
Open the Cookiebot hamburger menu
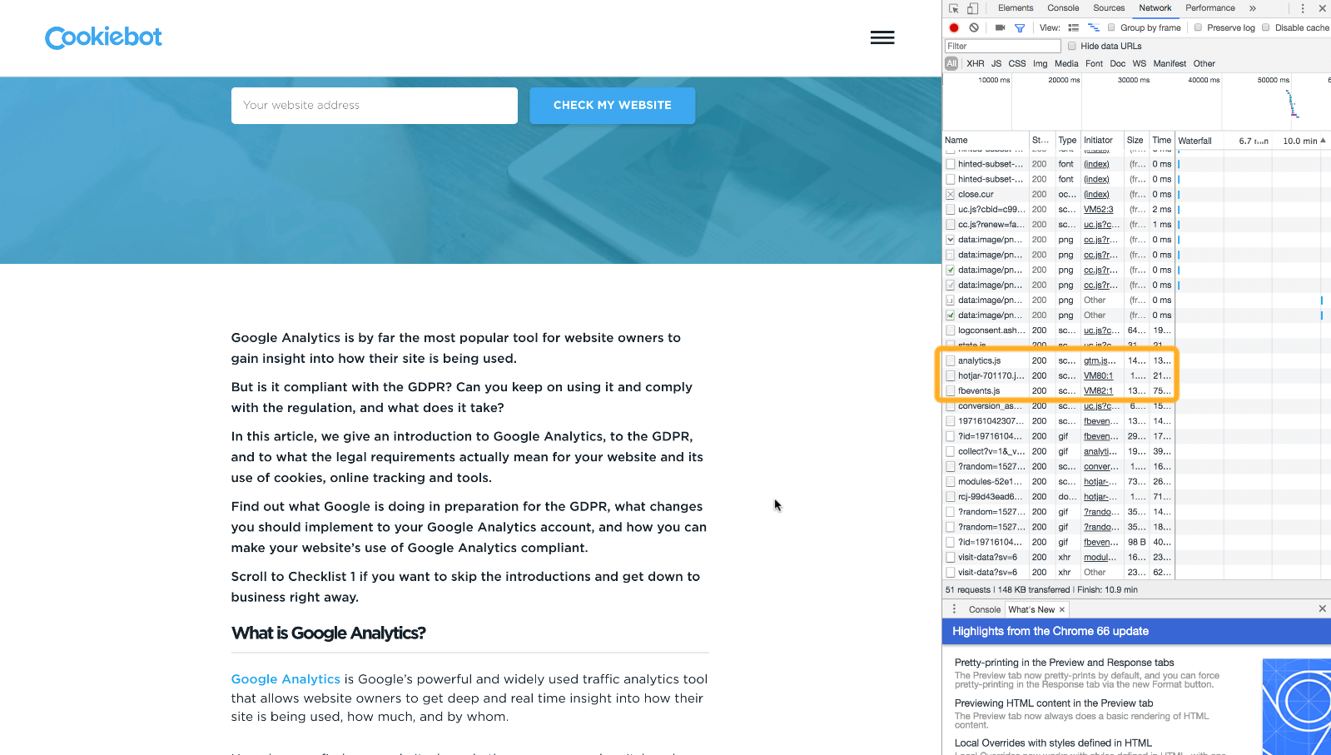click(x=882, y=37)
